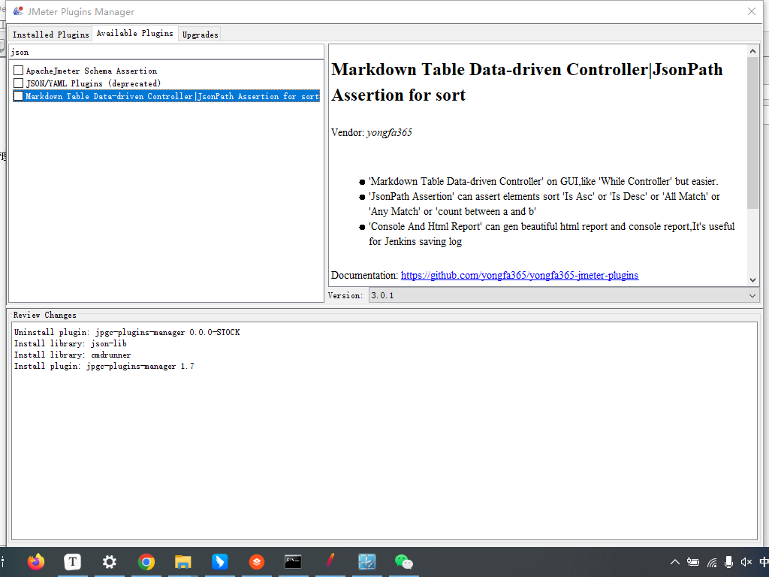This screenshot has height=577, width=769.
Task: Click description scrollbar down arrow
Action: (x=752, y=280)
